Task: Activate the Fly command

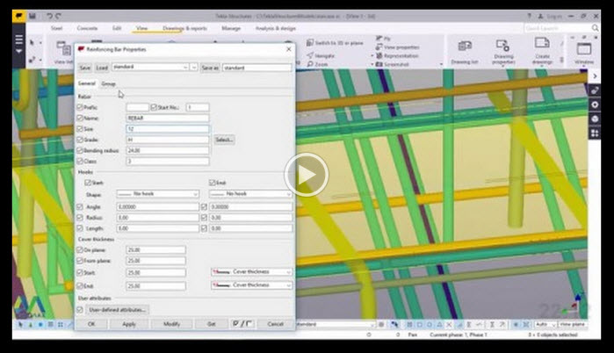Action: click(383, 39)
